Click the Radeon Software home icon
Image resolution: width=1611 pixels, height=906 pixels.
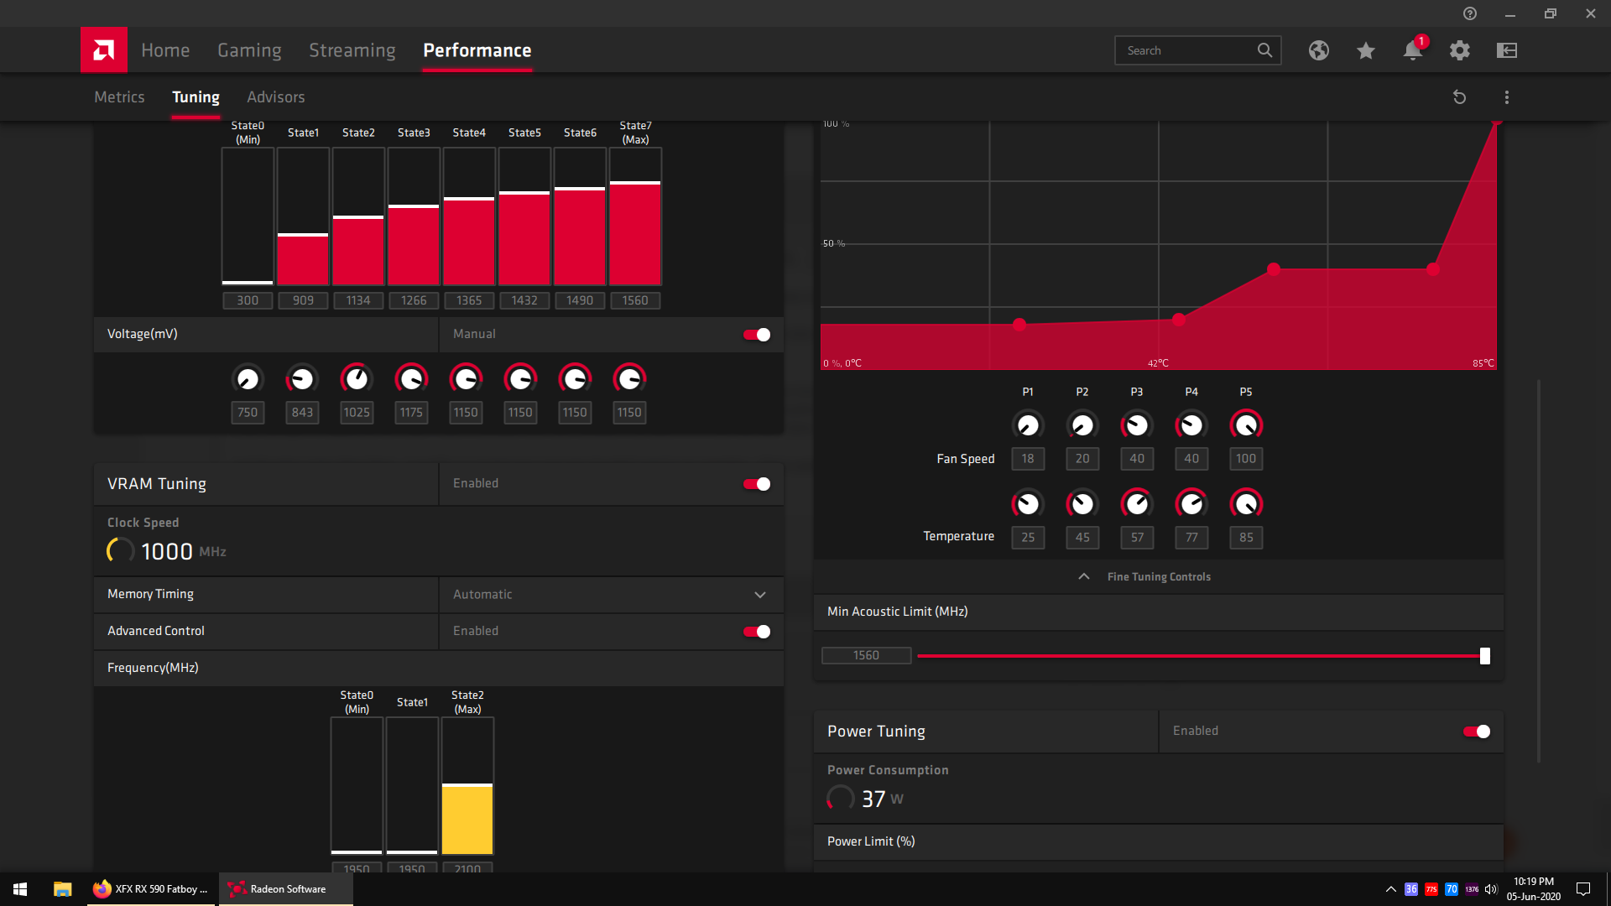(104, 49)
